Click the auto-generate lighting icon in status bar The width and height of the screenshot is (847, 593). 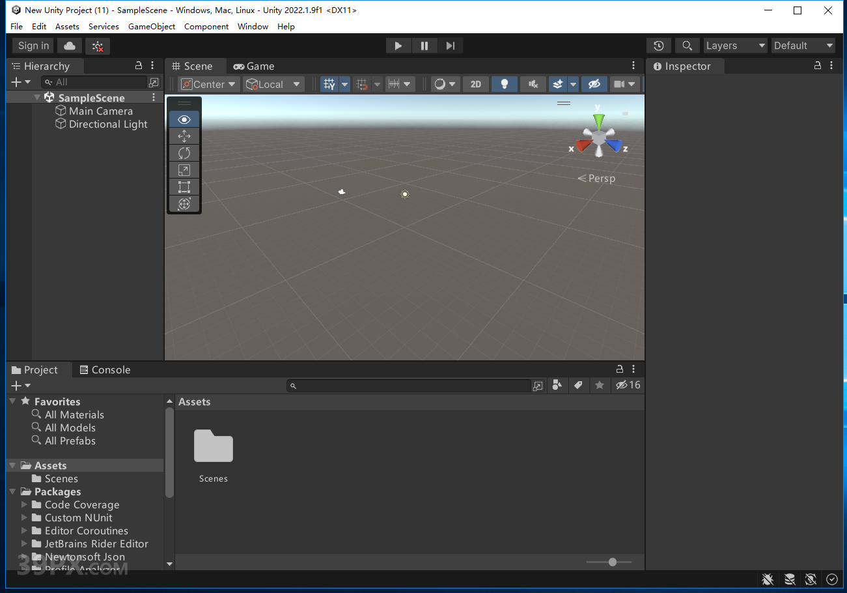(811, 579)
